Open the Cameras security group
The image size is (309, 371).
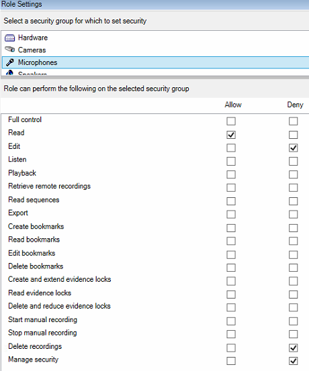[32, 50]
